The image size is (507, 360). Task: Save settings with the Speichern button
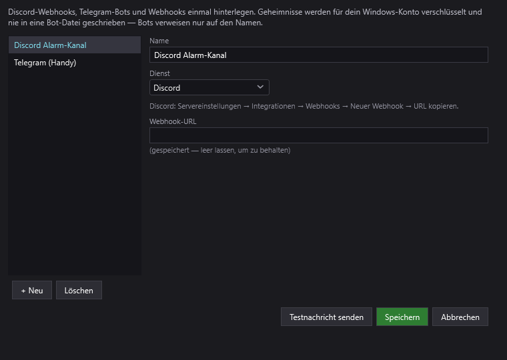[402, 317]
